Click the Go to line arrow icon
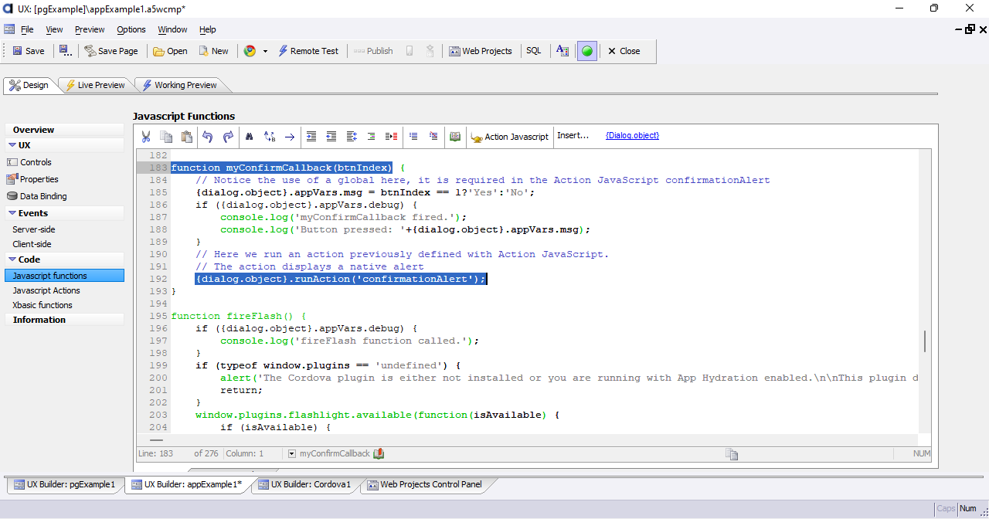 290,137
